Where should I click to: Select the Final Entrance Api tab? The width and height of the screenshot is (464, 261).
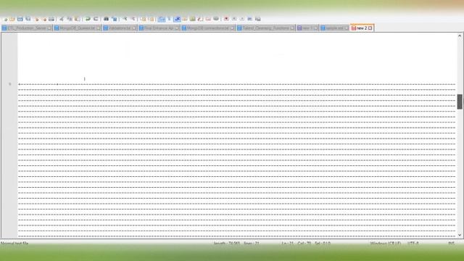pyautogui.click(x=159, y=28)
